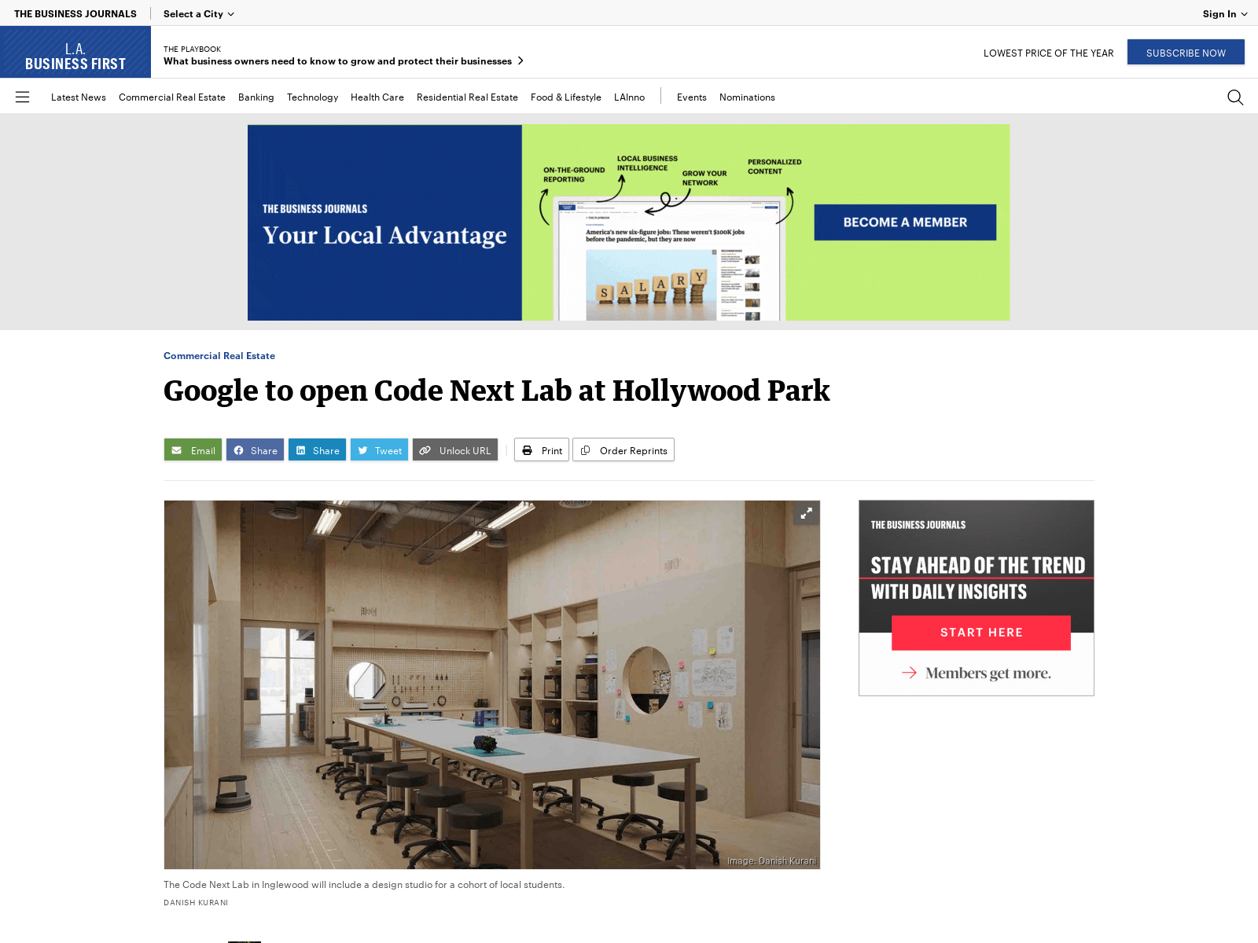Open the Technology section
The height and width of the screenshot is (943, 1258).
[312, 97]
